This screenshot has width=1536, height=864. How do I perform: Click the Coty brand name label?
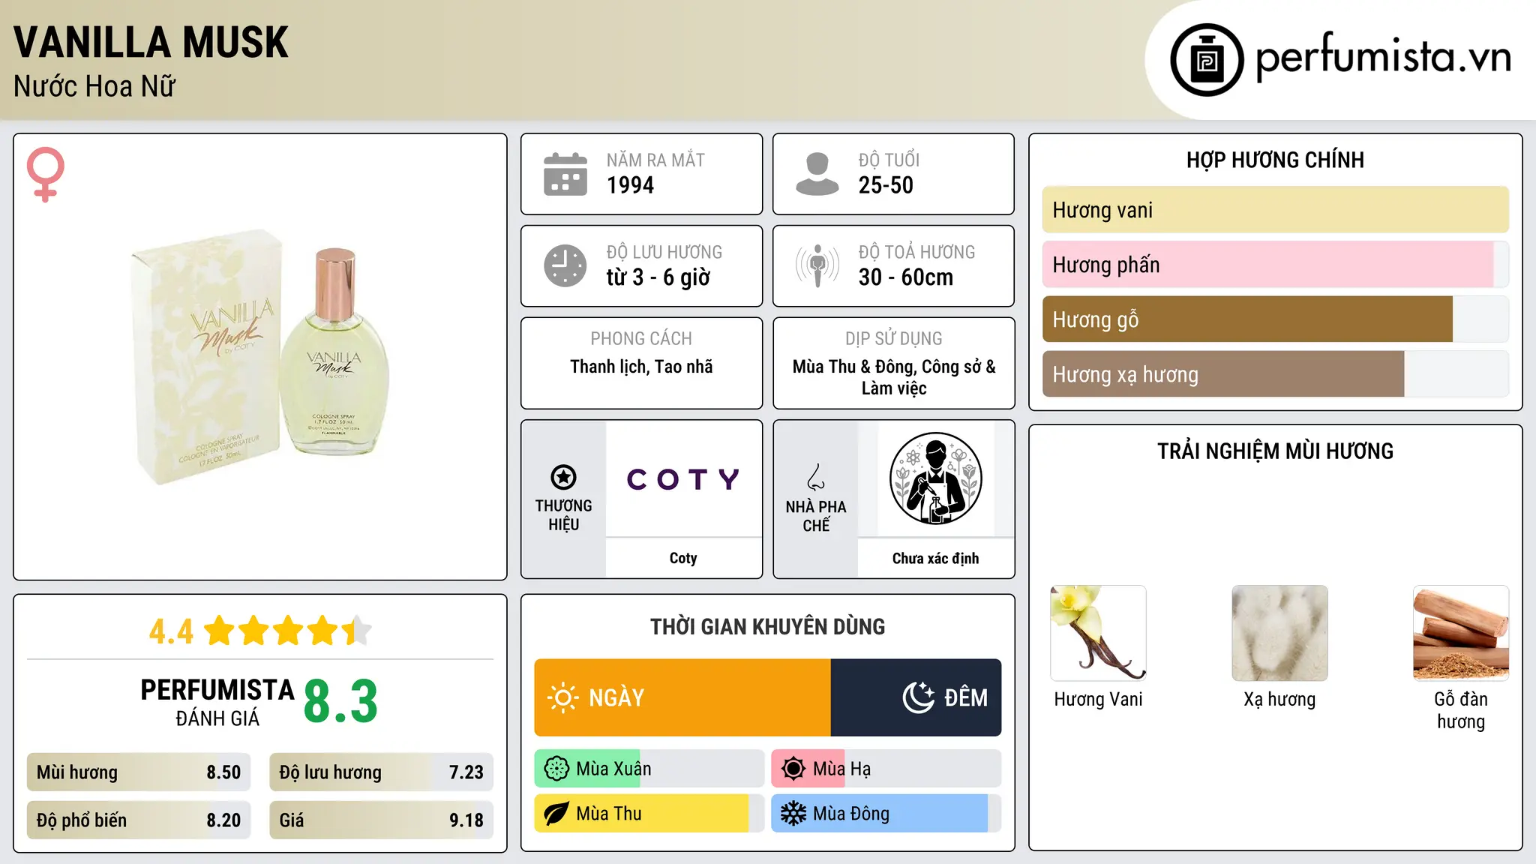[683, 558]
